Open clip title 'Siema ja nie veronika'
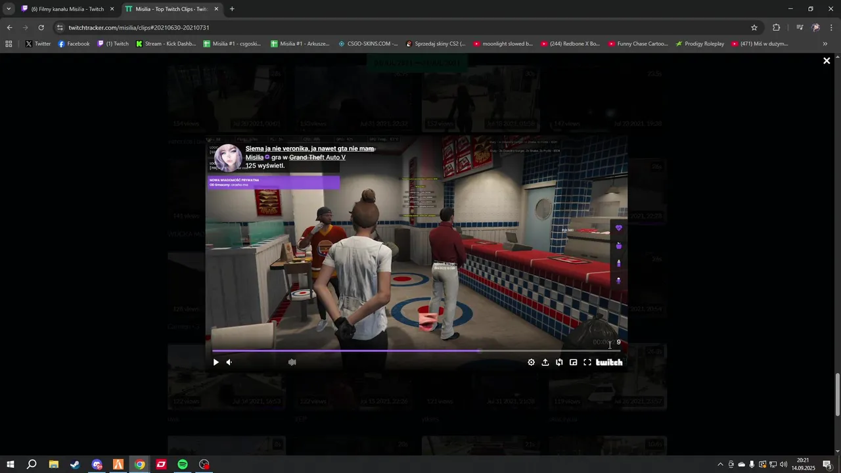The height and width of the screenshot is (473, 841). click(x=309, y=148)
